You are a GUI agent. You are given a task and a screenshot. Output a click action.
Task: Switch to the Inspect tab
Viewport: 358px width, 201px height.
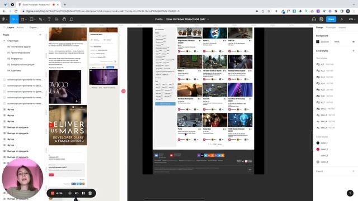click(x=342, y=27)
